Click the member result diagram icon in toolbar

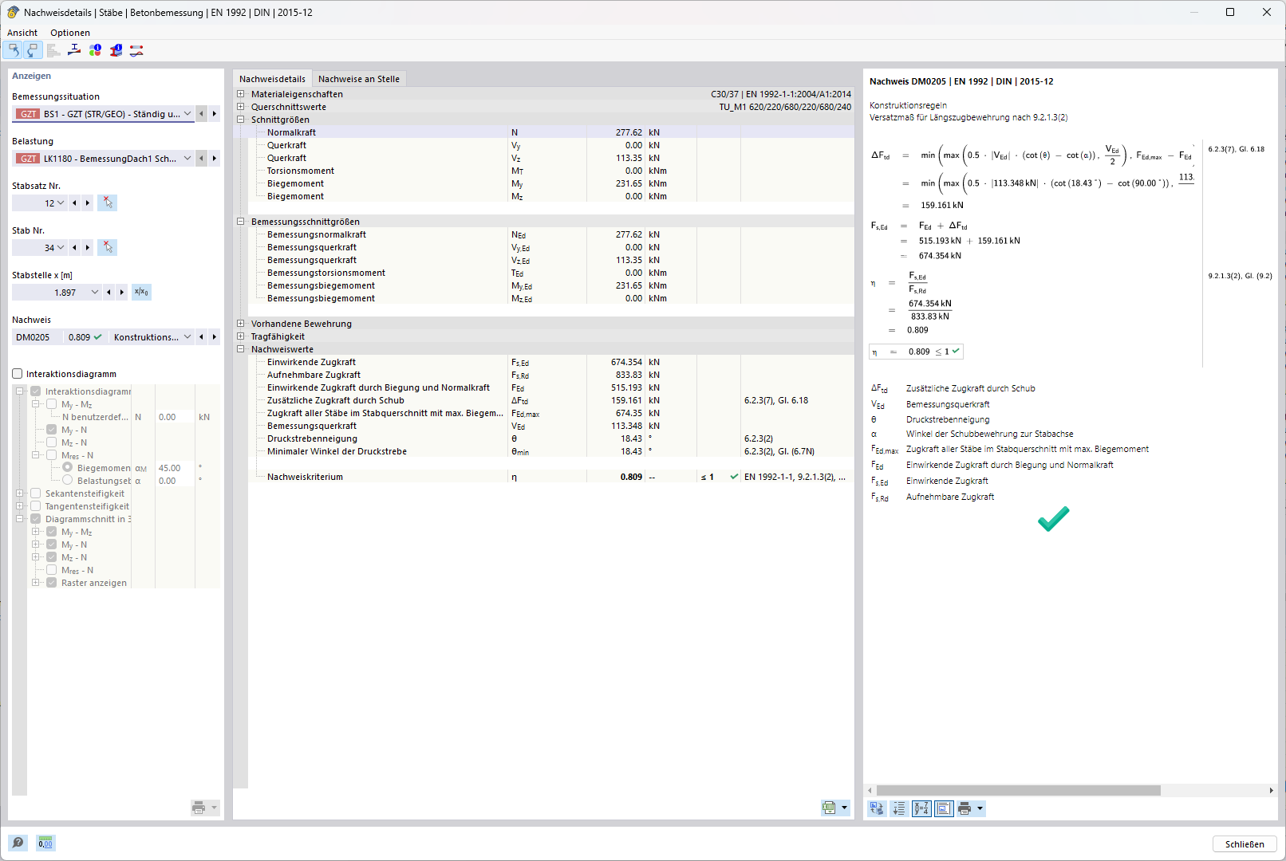(136, 50)
